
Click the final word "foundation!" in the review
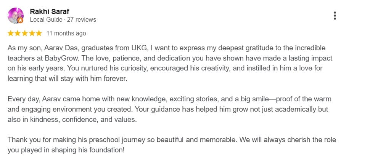106,150
